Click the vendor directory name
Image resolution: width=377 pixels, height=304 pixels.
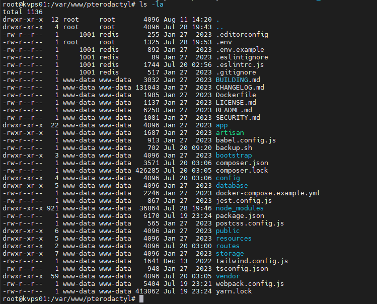pos(228,276)
